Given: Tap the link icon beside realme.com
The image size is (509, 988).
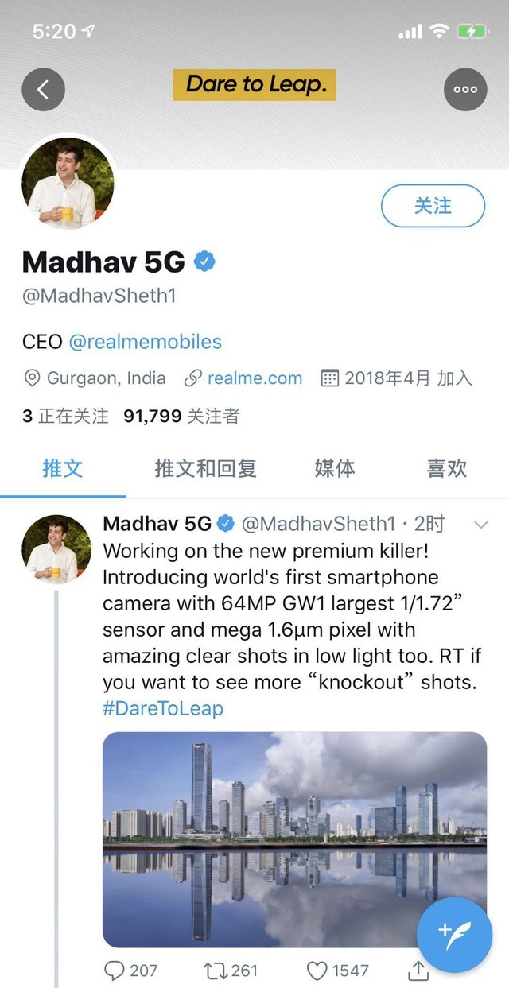Looking at the screenshot, I should (x=192, y=378).
